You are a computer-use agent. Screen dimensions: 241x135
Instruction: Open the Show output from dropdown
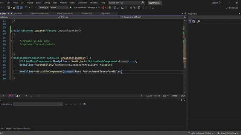[x=38, y=104]
